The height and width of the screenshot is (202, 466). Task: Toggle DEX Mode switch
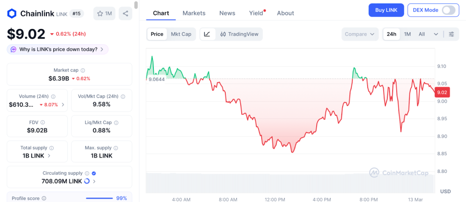(x=448, y=10)
